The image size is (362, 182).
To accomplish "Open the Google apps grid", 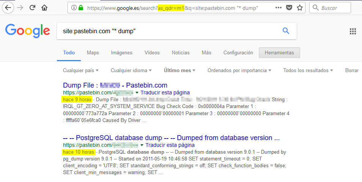I will click(353, 31).
